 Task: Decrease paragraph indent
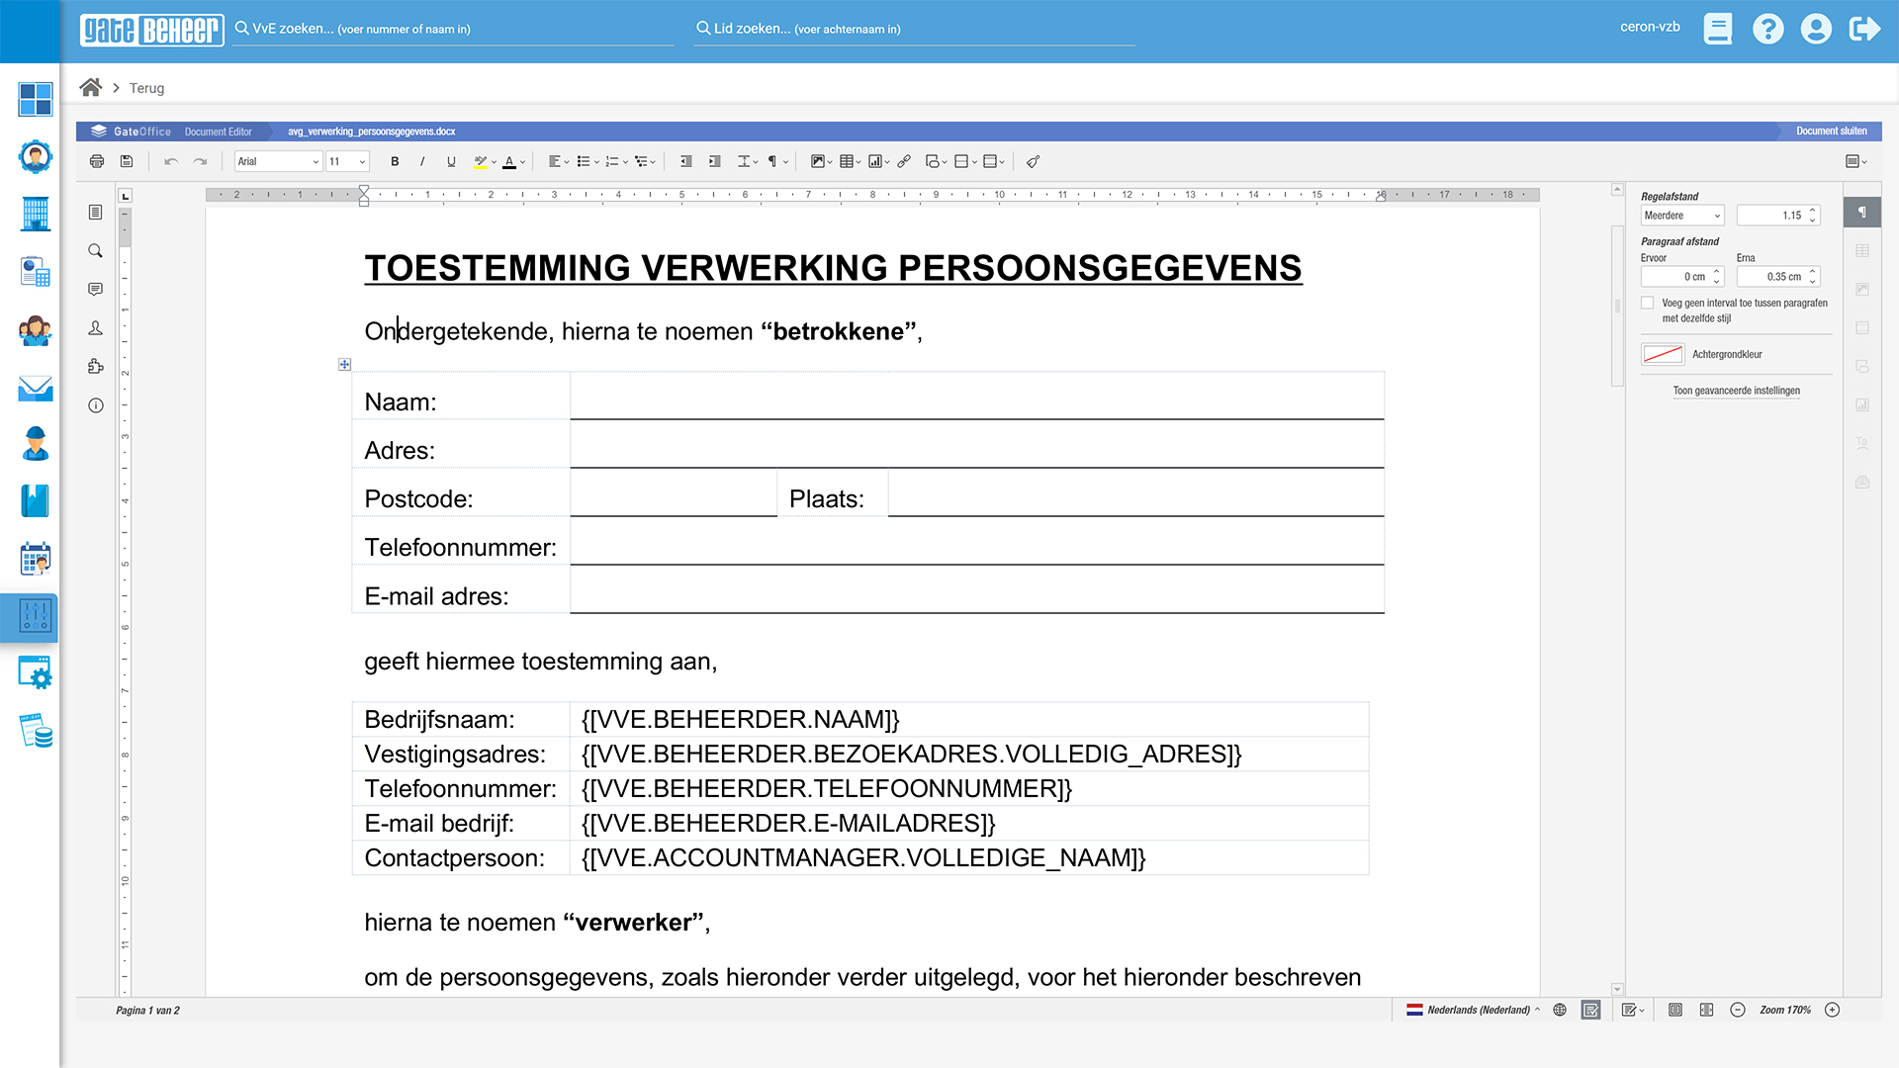tap(685, 161)
